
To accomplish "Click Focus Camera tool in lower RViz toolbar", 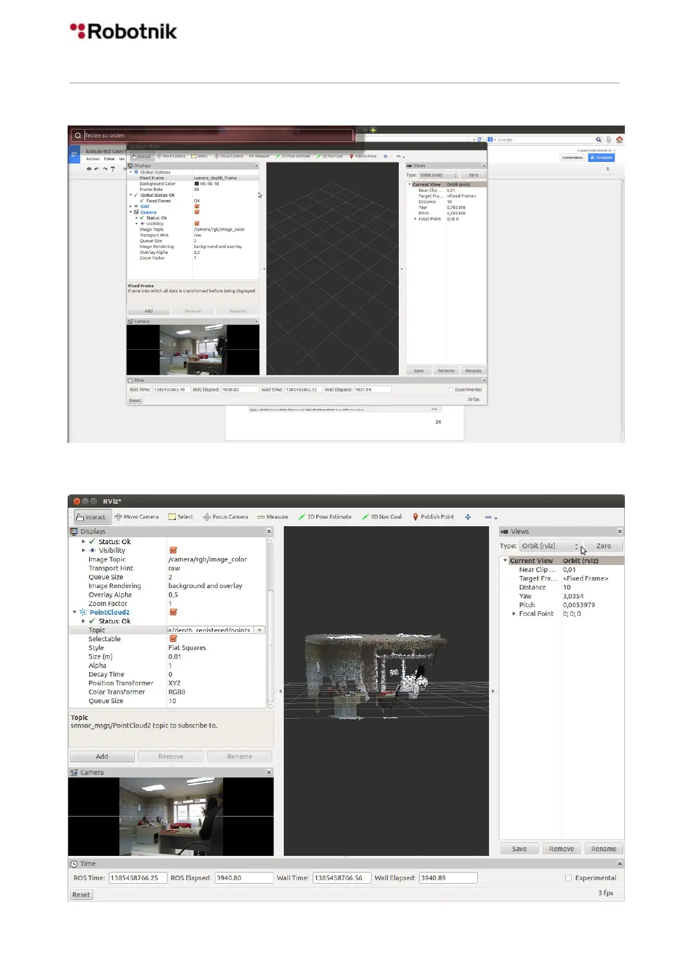I will pos(225,517).
